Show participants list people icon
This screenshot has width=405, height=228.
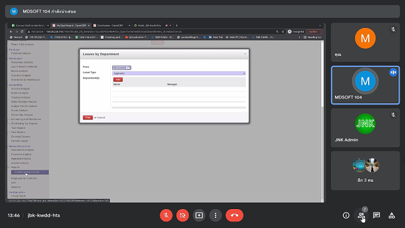(x=361, y=216)
